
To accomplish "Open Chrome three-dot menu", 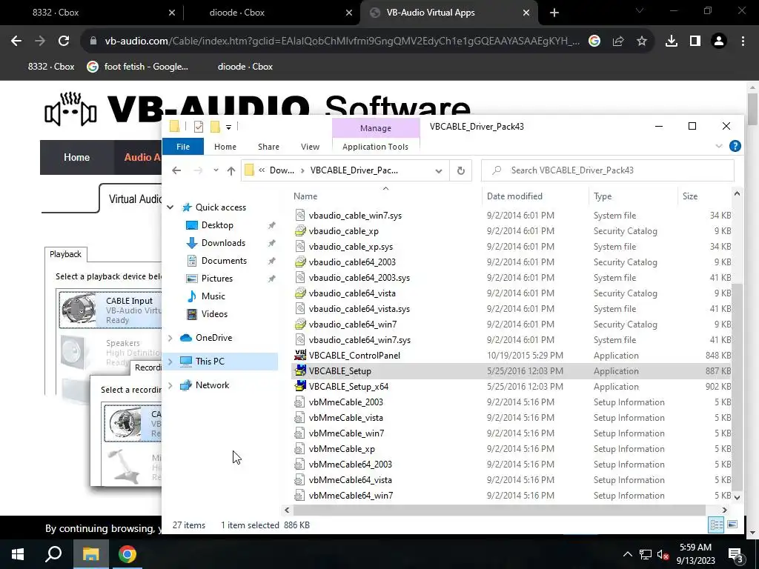I will [743, 41].
